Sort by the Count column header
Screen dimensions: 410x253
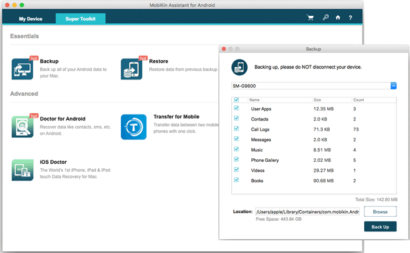tap(358, 100)
